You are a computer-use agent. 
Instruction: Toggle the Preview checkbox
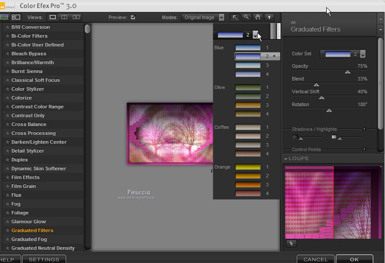point(133,17)
